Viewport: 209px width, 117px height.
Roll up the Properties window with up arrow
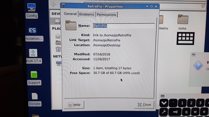(147, 6)
